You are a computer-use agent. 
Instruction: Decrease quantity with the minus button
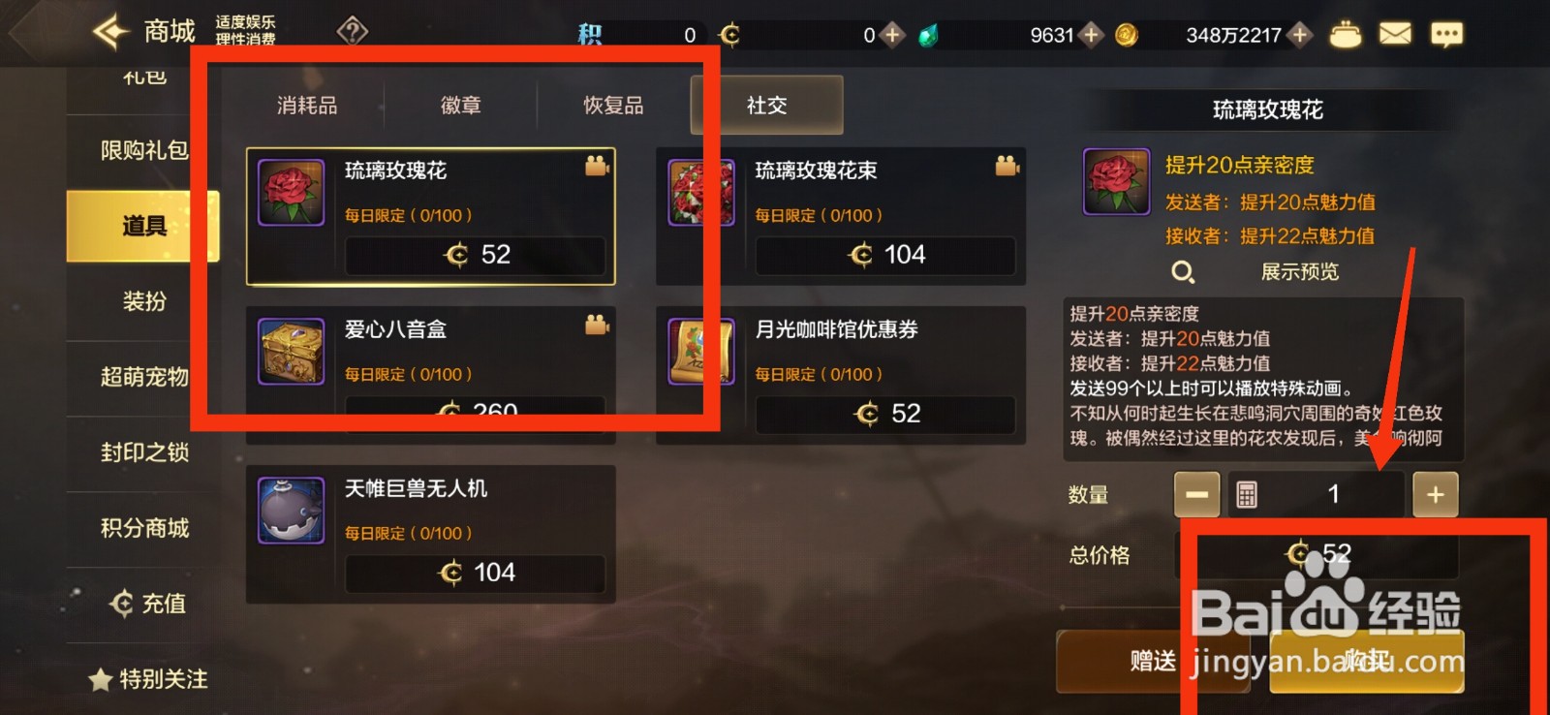(1196, 495)
